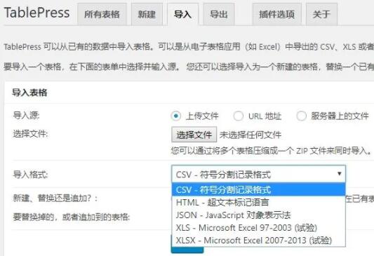Click the 导入源 label
The height and width of the screenshot is (256, 374).
tap(26, 116)
